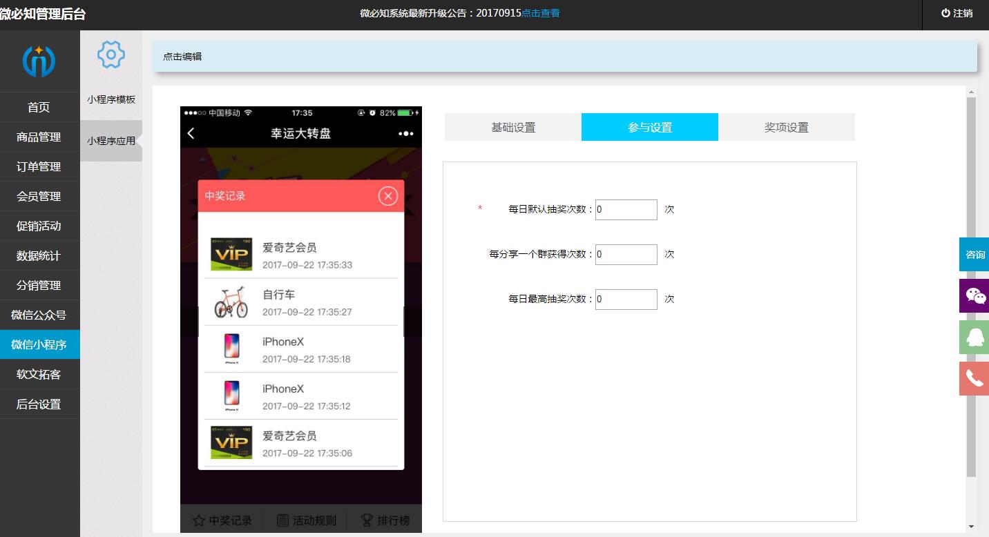Click the 注销 logout button

957,13
